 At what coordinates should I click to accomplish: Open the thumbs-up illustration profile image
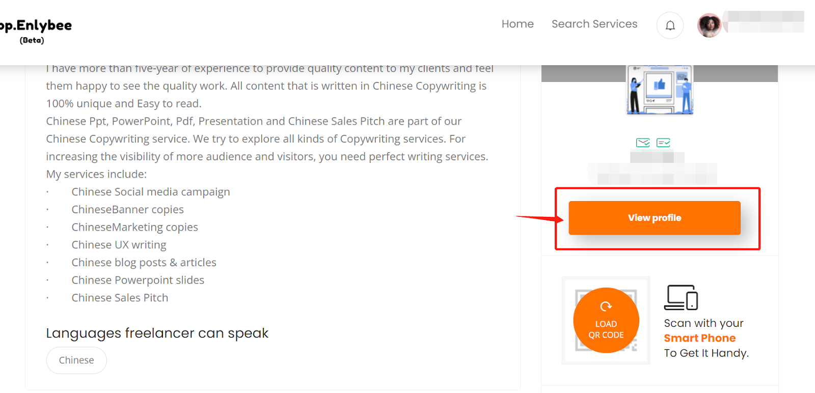(x=660, y=90)
